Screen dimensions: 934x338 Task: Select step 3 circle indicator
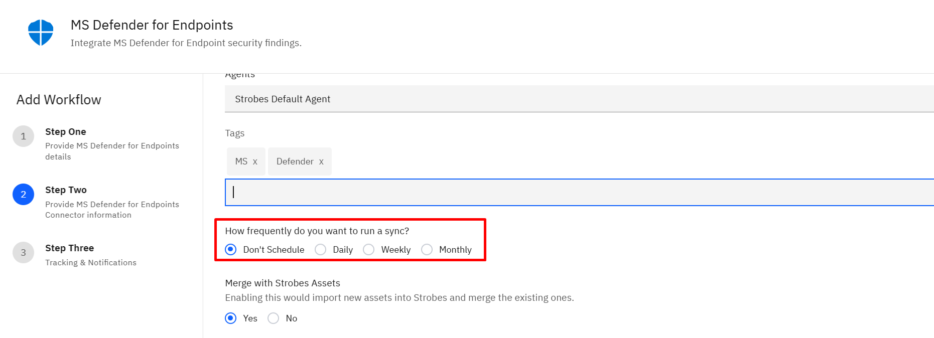23,253
